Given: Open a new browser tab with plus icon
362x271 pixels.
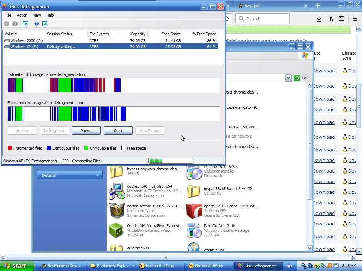Looking at the screenshot, I should click(x=318, y=6).
